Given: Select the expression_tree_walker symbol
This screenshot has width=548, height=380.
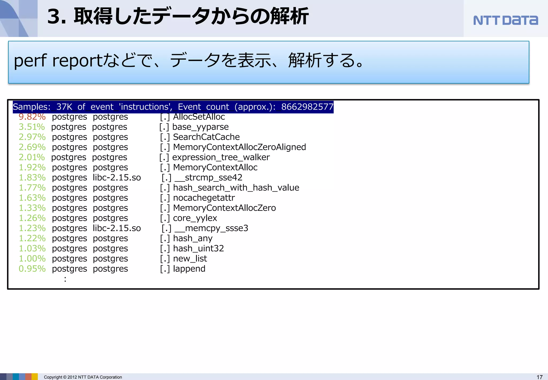Looking at the screenshot, I should 221,158.
